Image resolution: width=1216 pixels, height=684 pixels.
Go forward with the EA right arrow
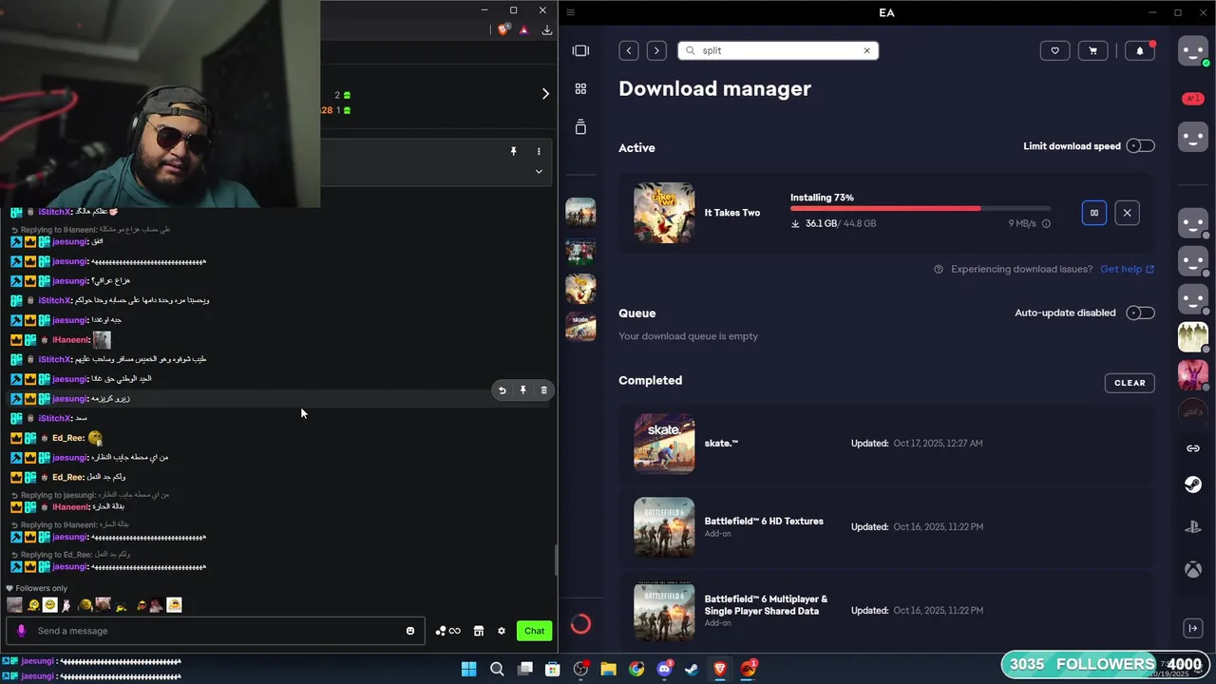coord(656,50)
